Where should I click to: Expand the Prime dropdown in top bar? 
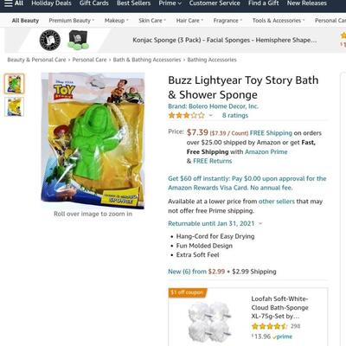tap(170, 3)
